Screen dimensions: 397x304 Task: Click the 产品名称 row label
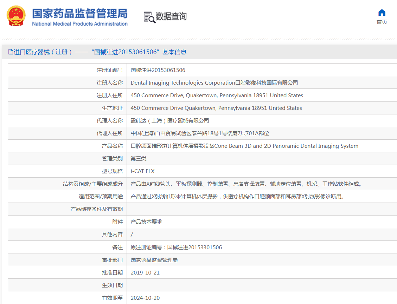(x=112, y=146)
